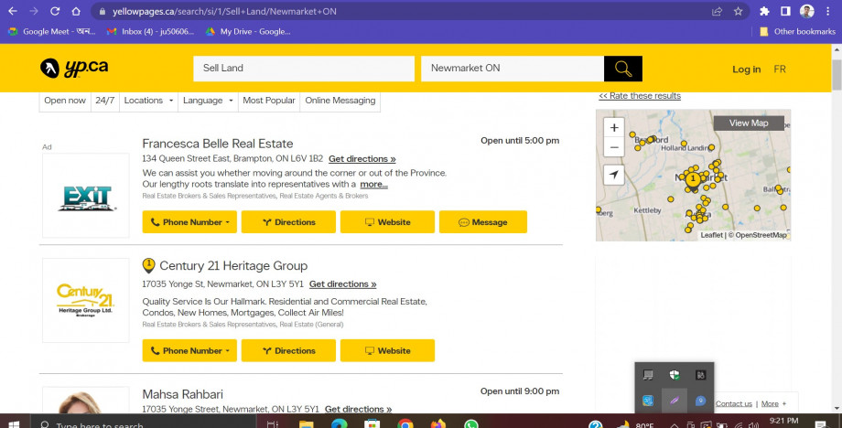This screenshot has height=428, width=842.
Task: Enable the Online Messaging filter
Action: [340, 101]
